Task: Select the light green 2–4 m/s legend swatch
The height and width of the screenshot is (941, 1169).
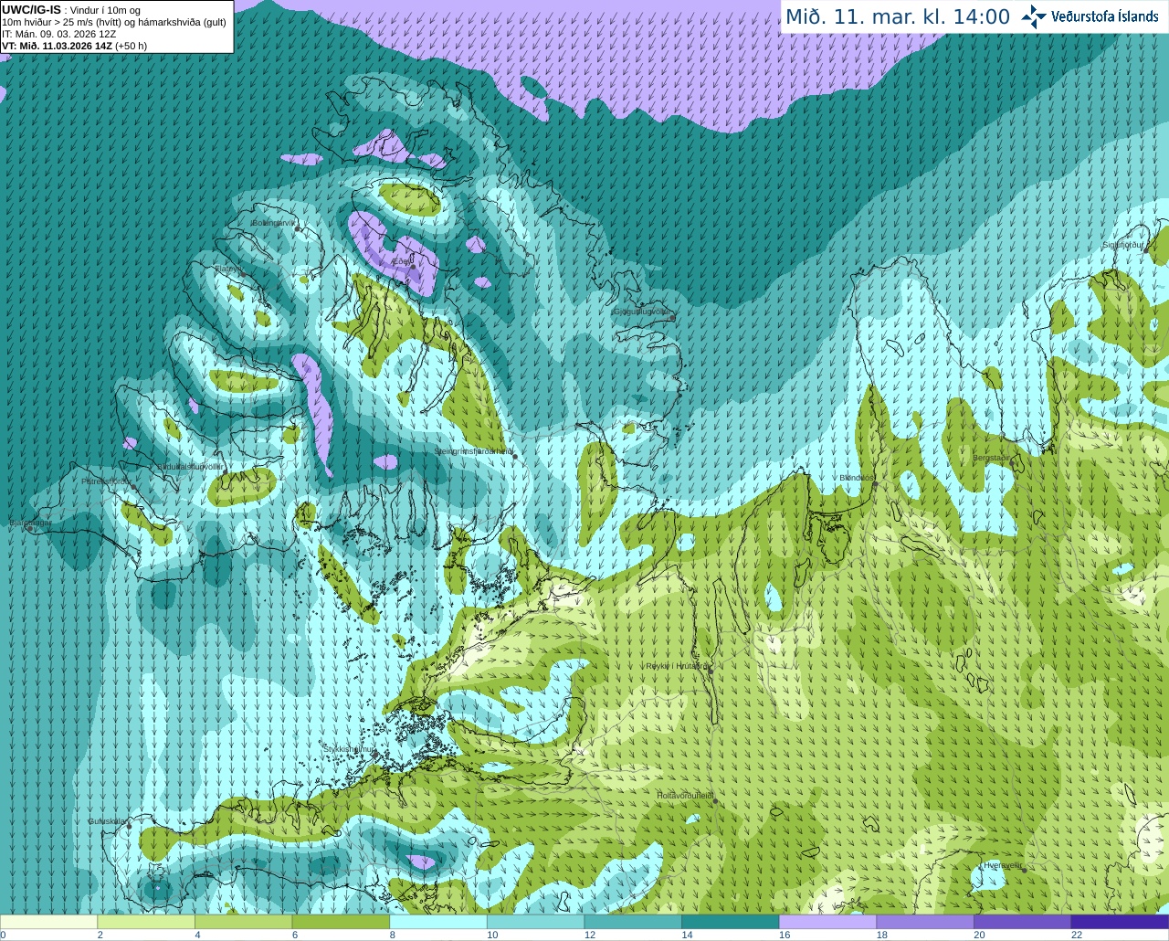Action: 146,922
